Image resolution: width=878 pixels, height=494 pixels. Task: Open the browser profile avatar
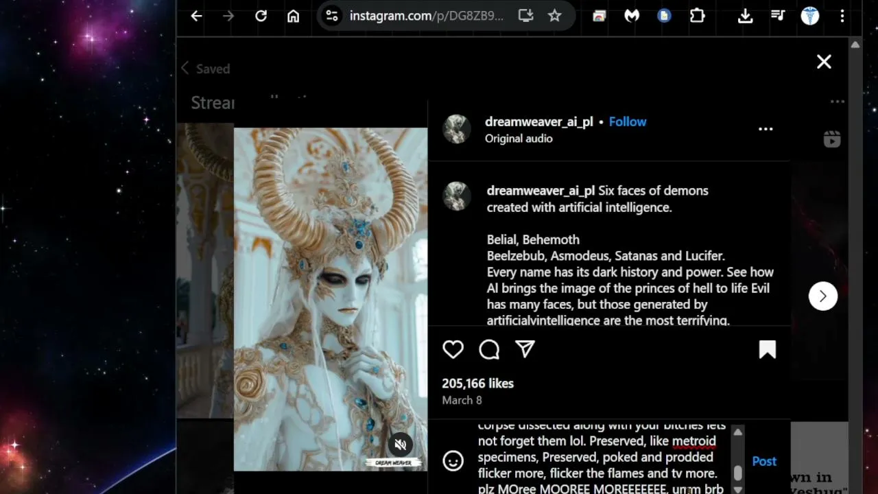(810, 16)
